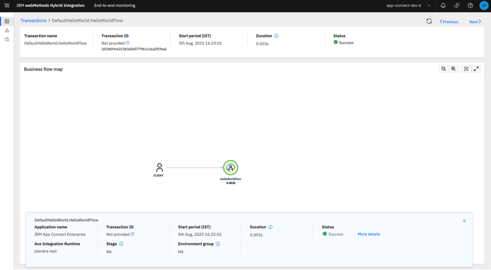Open the alerts triangle icon in sidebar
The width and height of the screenshot is (491, 270).
pyautogui.click(x=7, y=30)
